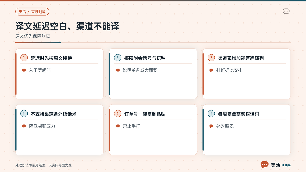The width and height of the screenshot is (306, 172).
Task: Click the text 排班据此安排
Action: click(229, 70)
